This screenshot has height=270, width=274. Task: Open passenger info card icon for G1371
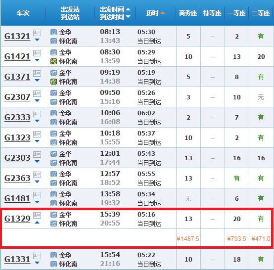tap(37, 73)
